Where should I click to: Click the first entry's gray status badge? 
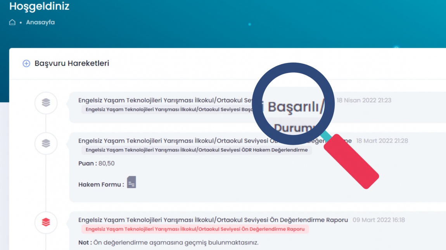[167, 110]
